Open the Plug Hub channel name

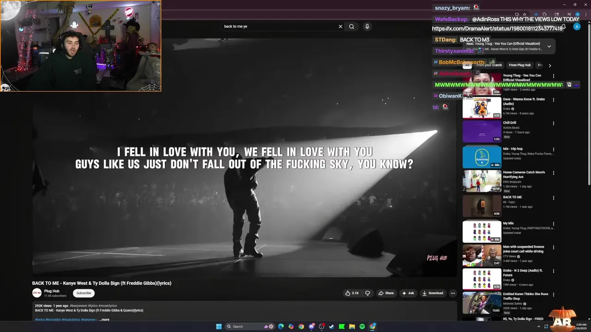click(52, 291)
